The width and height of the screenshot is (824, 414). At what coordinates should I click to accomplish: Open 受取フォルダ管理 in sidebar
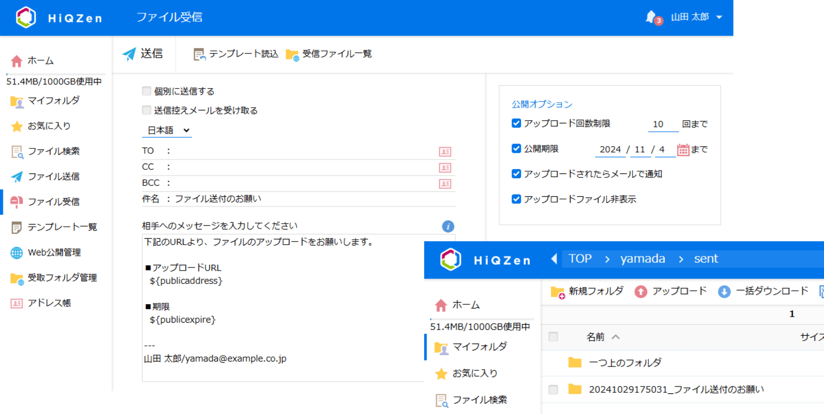[x=54, y=278]
